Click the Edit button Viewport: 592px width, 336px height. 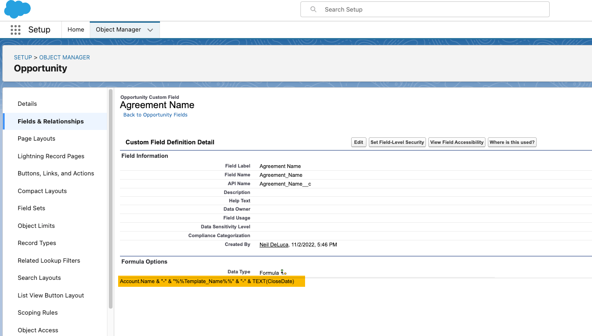coord(359,142)
